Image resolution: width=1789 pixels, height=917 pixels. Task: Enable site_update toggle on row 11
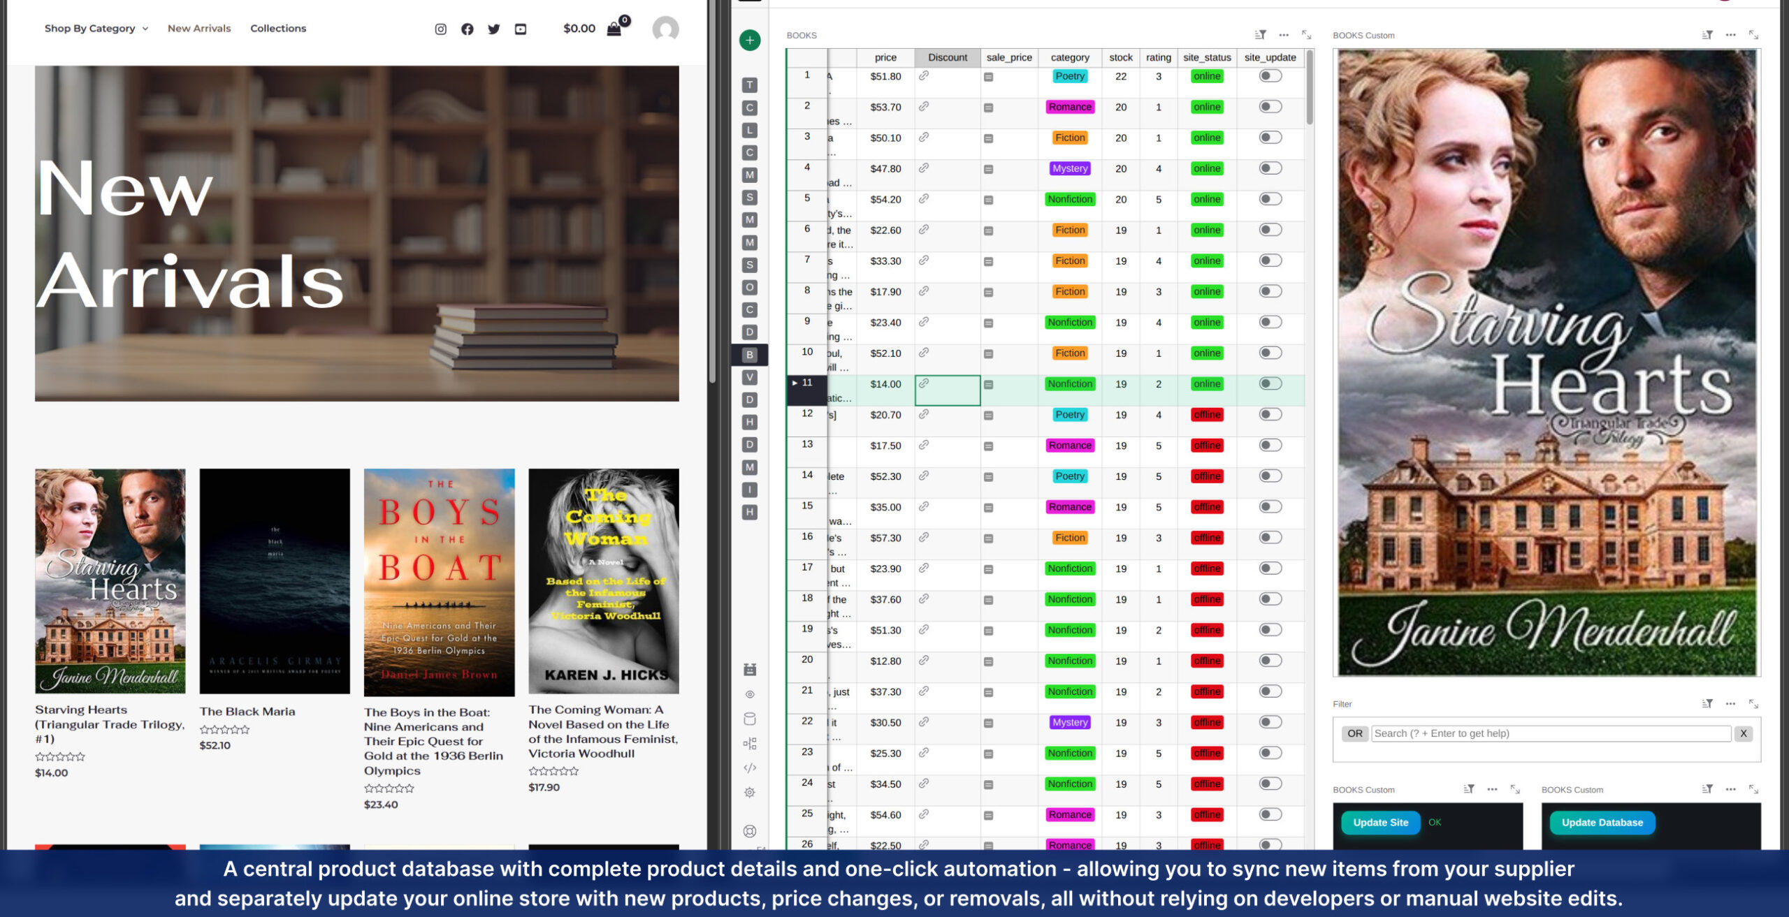(1270, 383)
